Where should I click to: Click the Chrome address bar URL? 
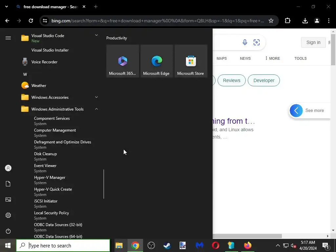pyautogui.click(x=157, y=21)
